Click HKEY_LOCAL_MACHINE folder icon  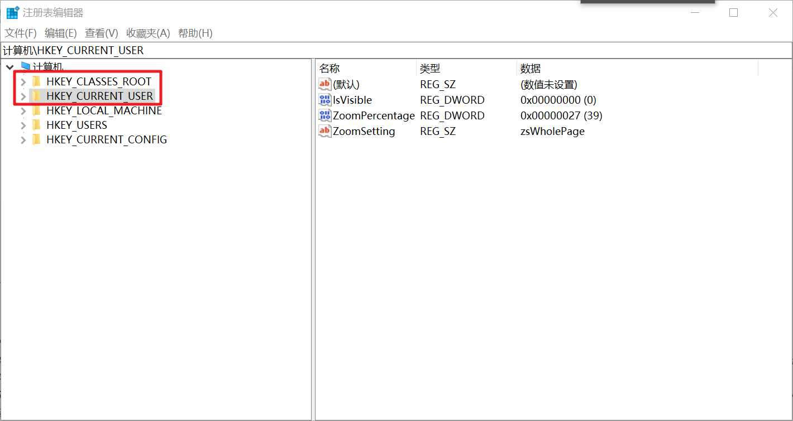[x=36, y=110]
